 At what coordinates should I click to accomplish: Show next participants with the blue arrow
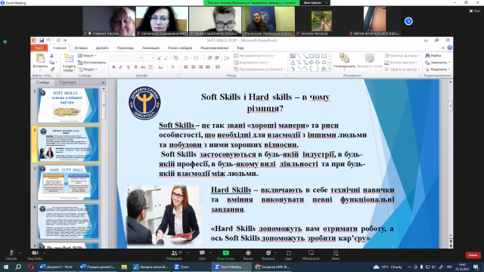(408, 21)
